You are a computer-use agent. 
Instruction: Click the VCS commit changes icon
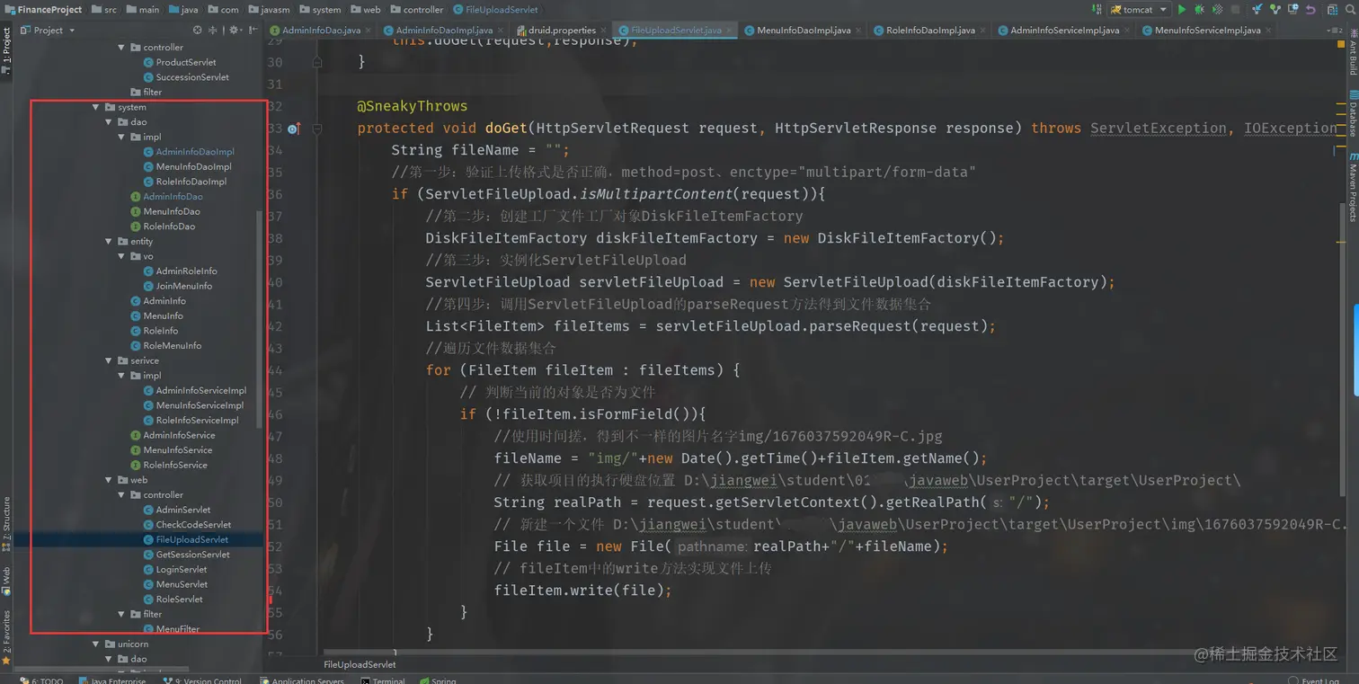coord(1276,9)
